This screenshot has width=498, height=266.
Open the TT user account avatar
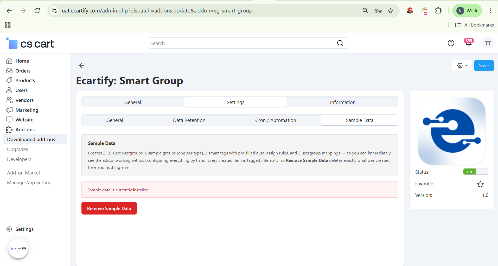click(x=488, y=43)
